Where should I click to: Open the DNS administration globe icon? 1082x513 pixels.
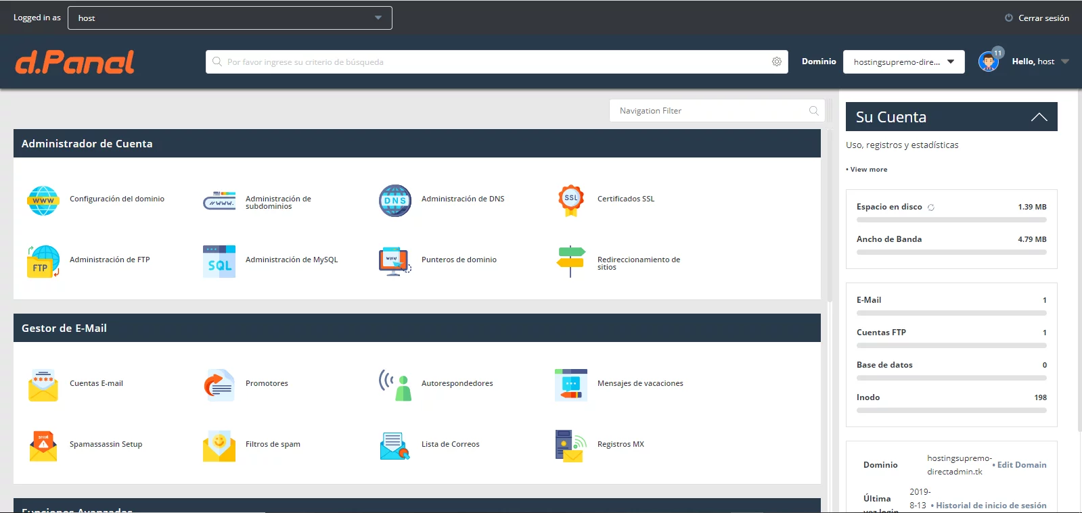click(395, 201)
